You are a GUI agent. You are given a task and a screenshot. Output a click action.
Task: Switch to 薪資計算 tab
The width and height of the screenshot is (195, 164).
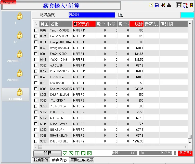pyautogui.click(x=41, y=160)
